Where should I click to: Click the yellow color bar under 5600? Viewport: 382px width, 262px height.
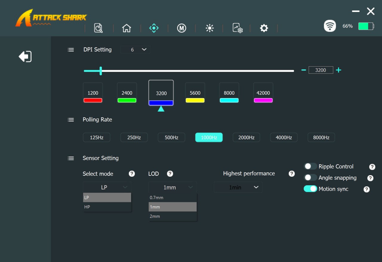point(195,100)
